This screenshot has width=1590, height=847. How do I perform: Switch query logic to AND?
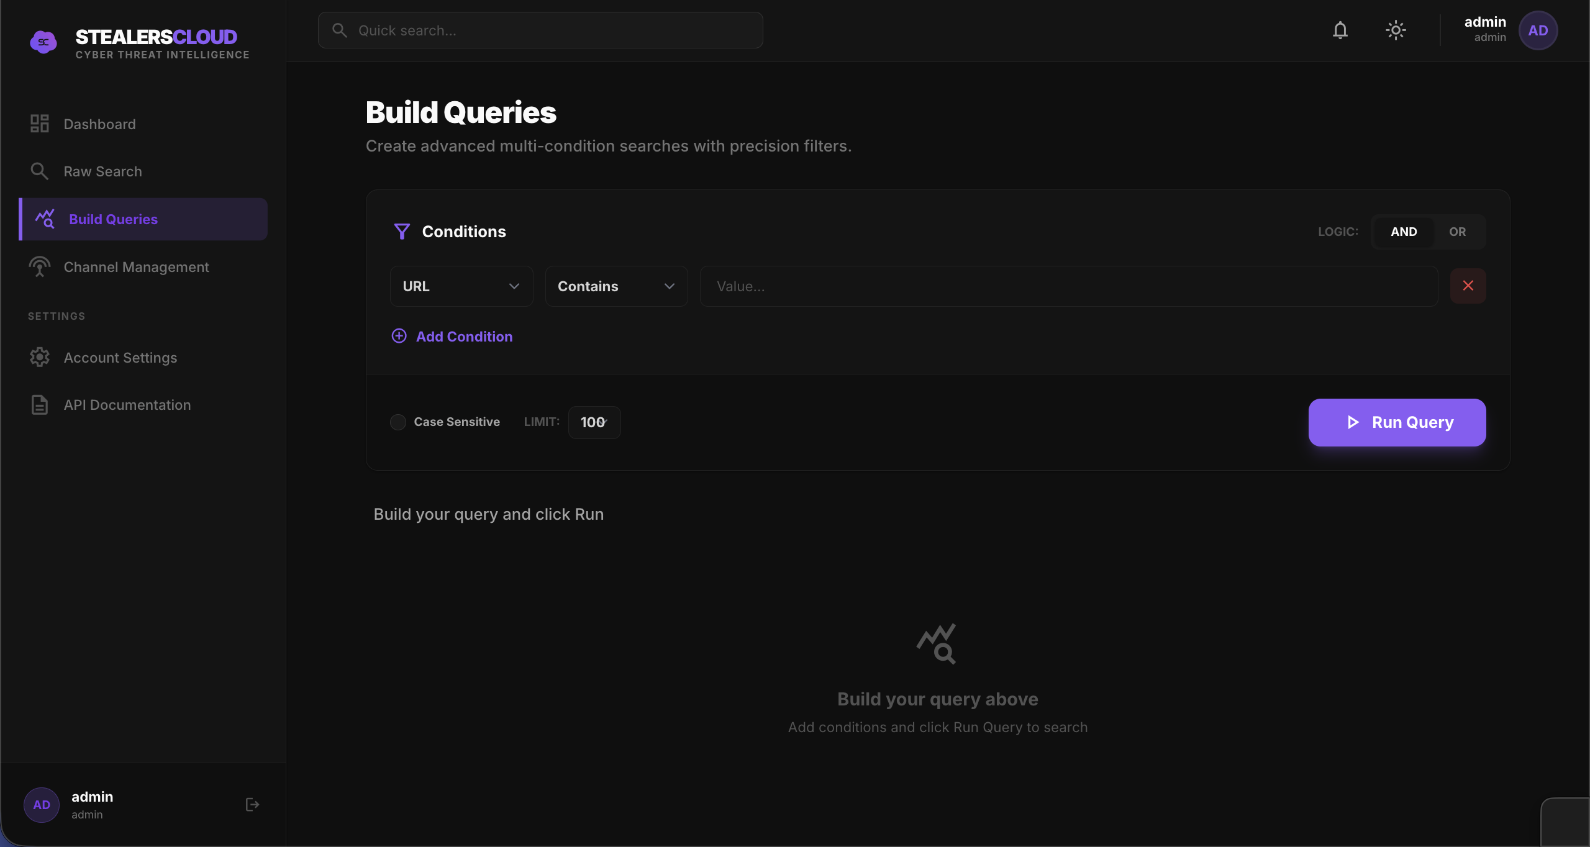(x=1404, y=232)
